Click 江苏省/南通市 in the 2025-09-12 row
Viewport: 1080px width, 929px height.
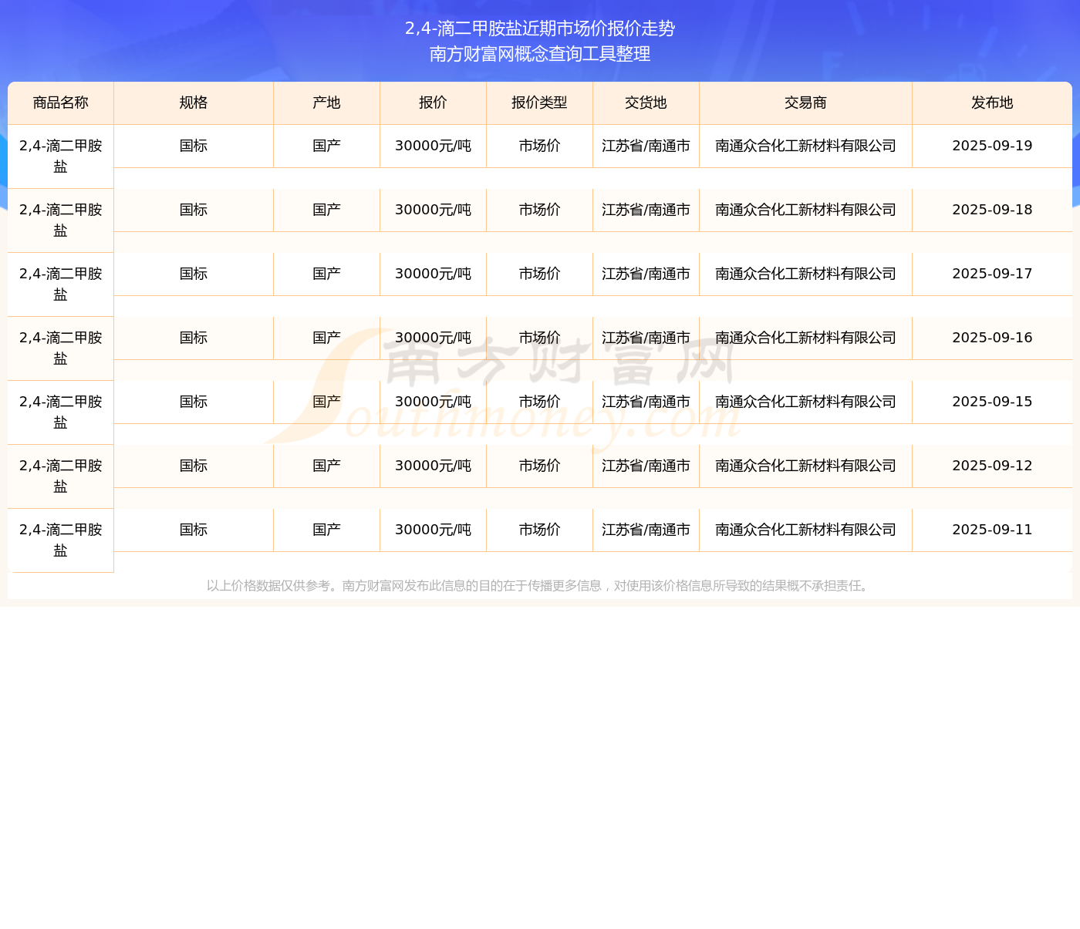click(x=646, y=466)
